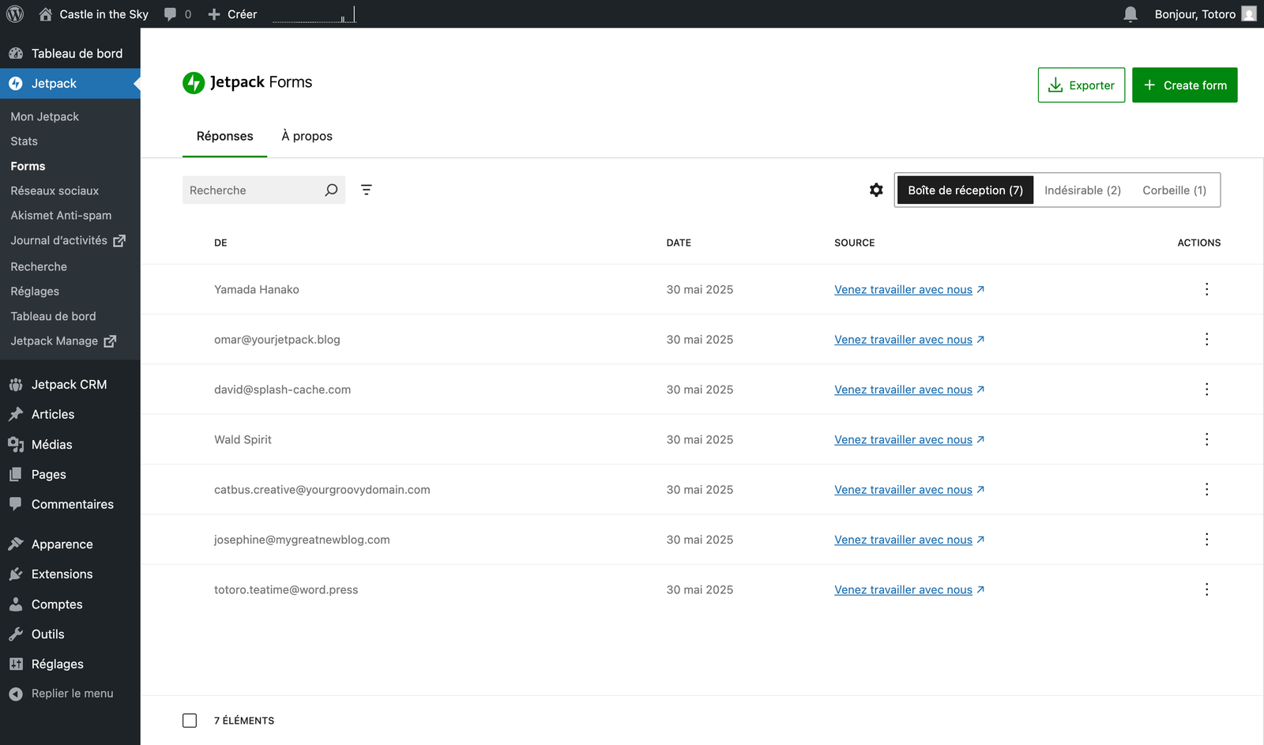This screenshot has width=1264, height=745.
Task: Click the WordPress logo in admin bar
Action: [15, 14]
